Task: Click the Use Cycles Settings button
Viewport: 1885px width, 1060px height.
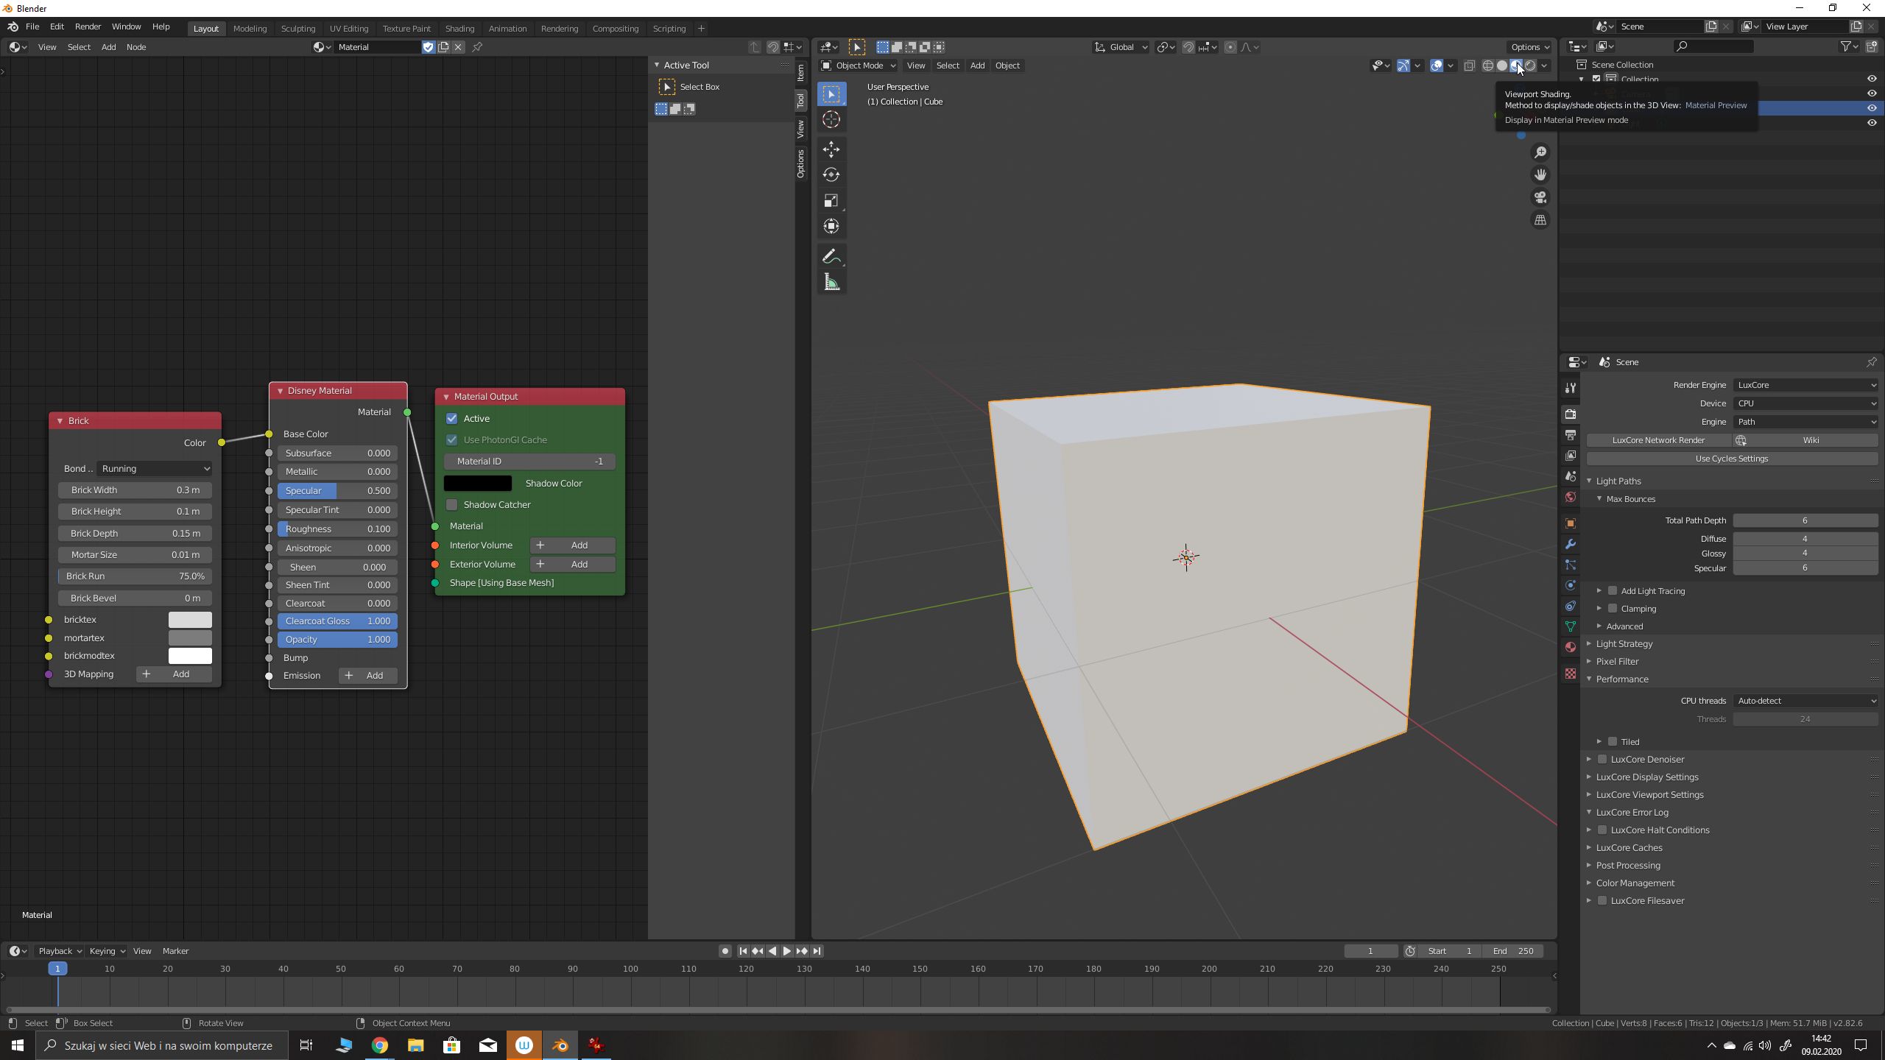Action: [x=1731, y=459]
